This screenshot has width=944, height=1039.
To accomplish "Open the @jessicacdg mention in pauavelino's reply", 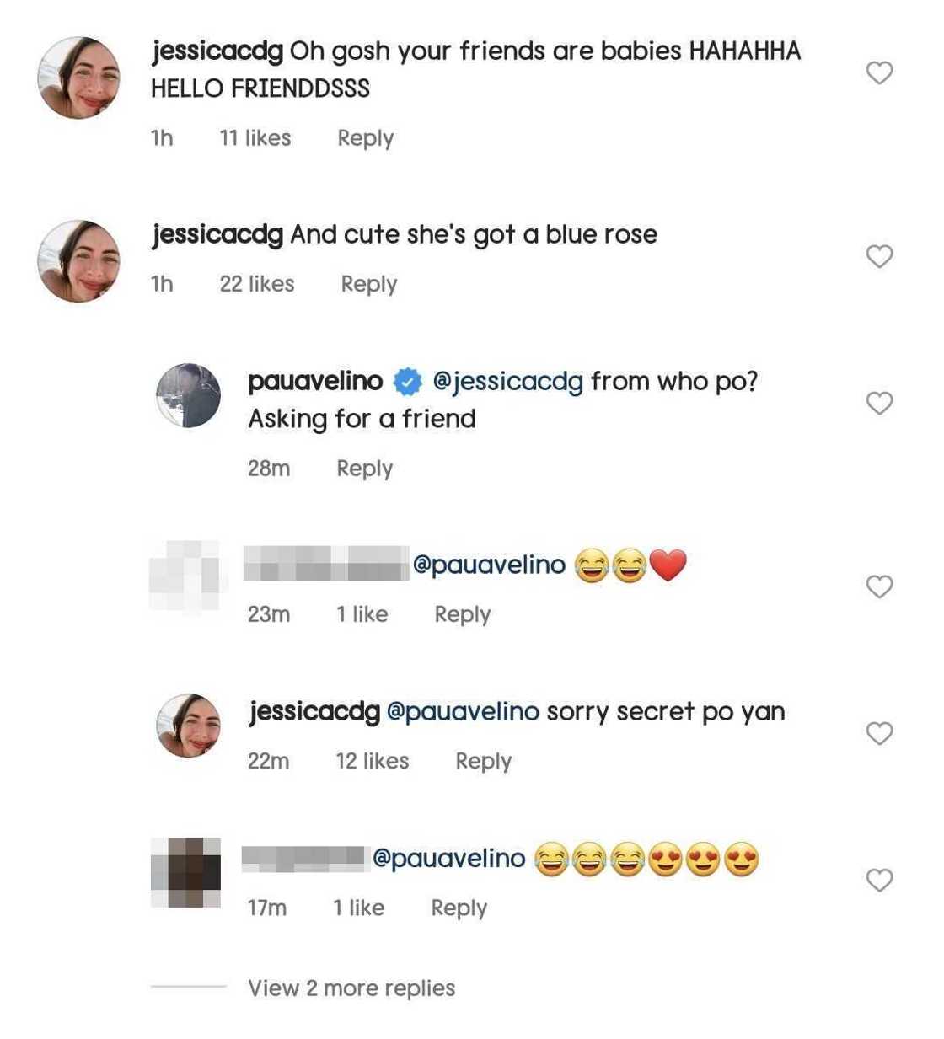I will (507, 382).
